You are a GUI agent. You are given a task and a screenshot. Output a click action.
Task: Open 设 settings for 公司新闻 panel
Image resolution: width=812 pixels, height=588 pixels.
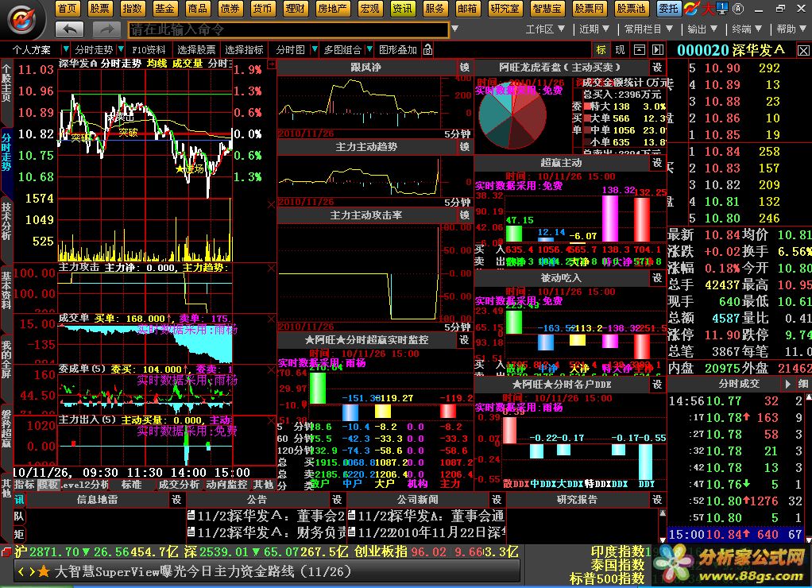point(497,500)
